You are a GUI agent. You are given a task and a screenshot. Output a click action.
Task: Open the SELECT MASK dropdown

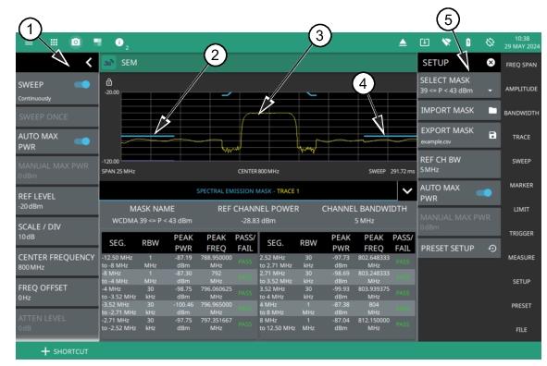click(459, 85)
